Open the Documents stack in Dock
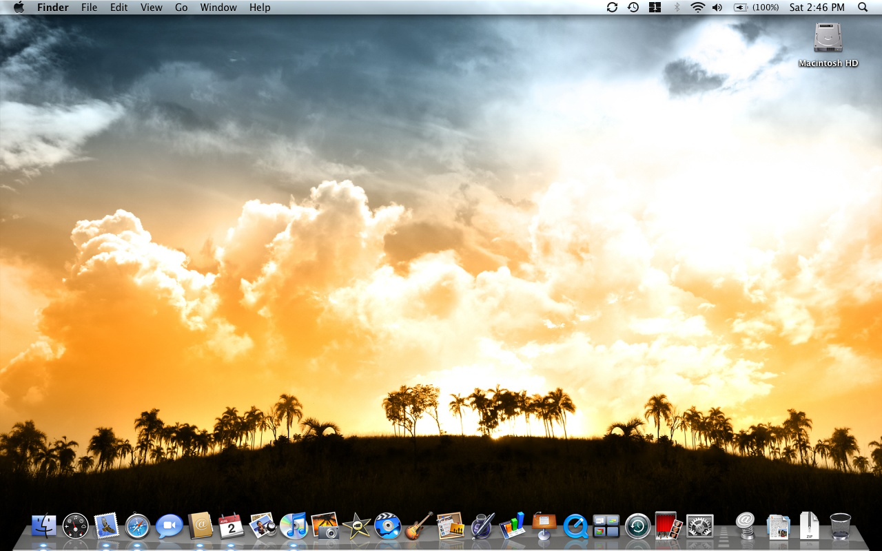This screenshot has height=551, width=882. tap(779, 526)
